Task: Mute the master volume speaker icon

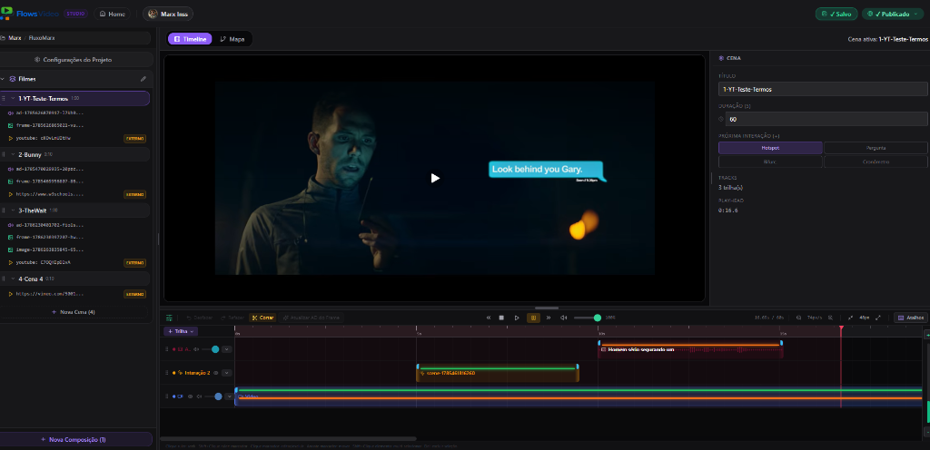Action: pyautogui.click(x=563, y=318)
